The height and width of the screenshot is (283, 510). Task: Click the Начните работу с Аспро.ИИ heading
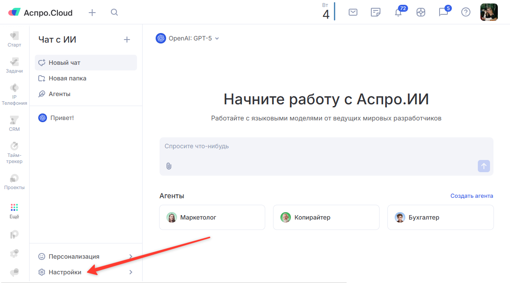point(326,99)
